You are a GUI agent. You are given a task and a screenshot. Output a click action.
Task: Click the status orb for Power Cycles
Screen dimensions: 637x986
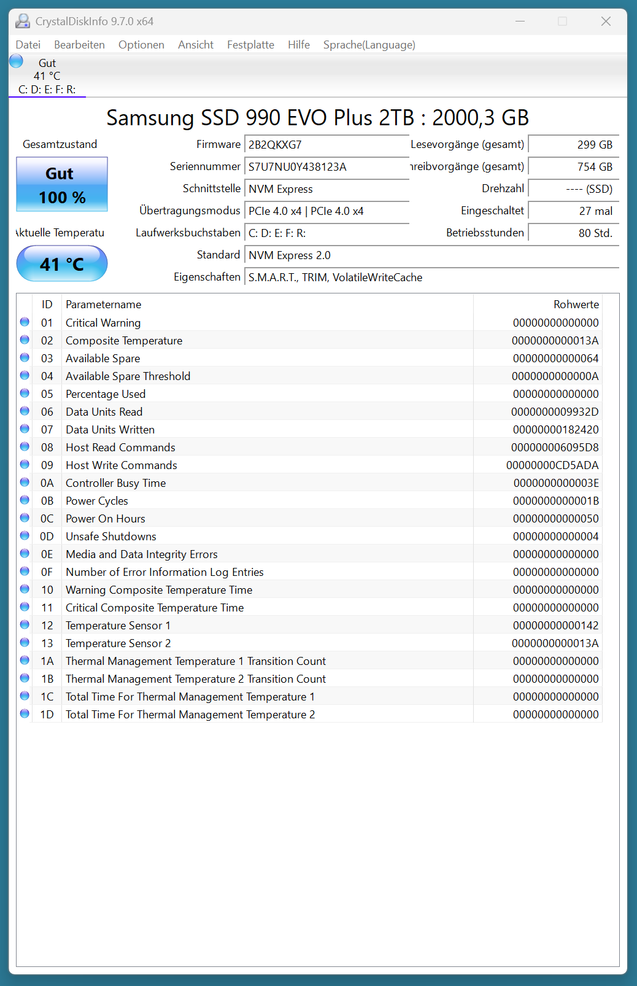point(25,500)
